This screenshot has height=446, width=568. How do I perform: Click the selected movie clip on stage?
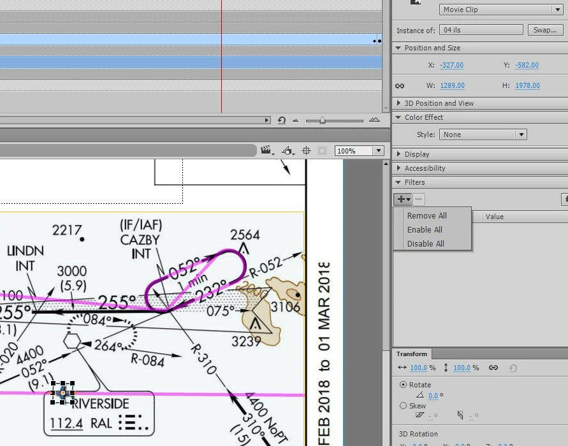63,392
